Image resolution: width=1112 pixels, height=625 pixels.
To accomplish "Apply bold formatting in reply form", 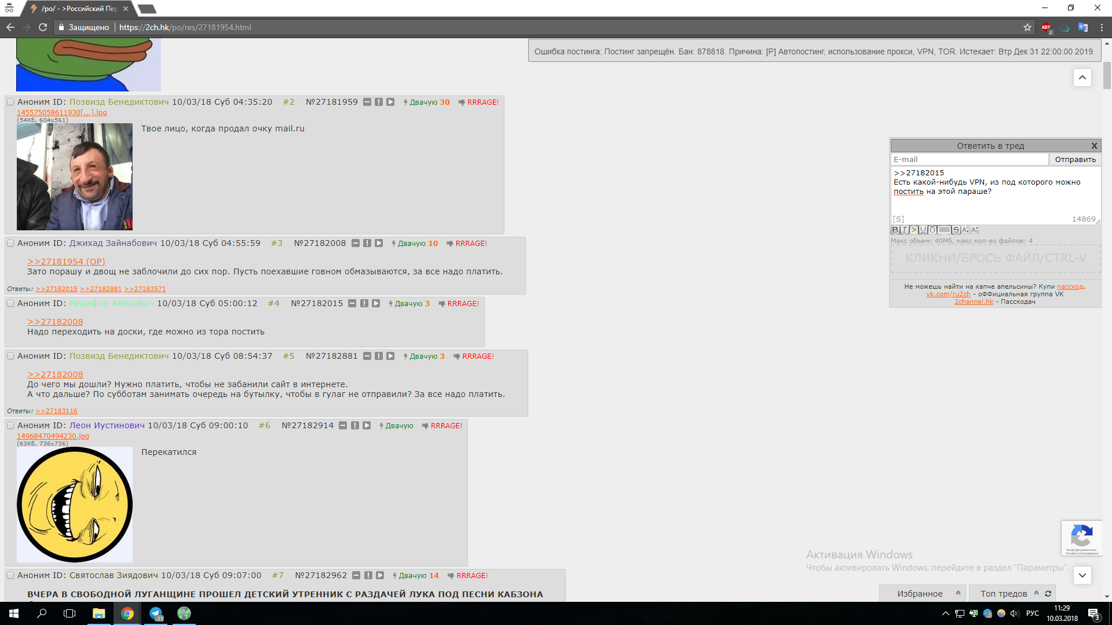I will pos(895,230).
